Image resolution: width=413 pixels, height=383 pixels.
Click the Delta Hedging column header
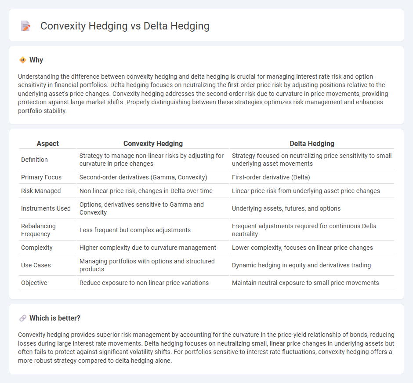pos(312,143)
